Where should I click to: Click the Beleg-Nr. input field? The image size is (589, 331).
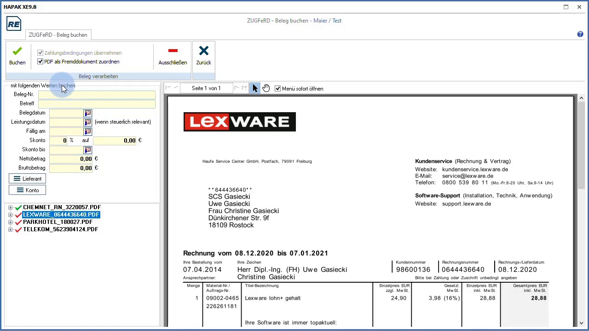[x=97, y=95]
